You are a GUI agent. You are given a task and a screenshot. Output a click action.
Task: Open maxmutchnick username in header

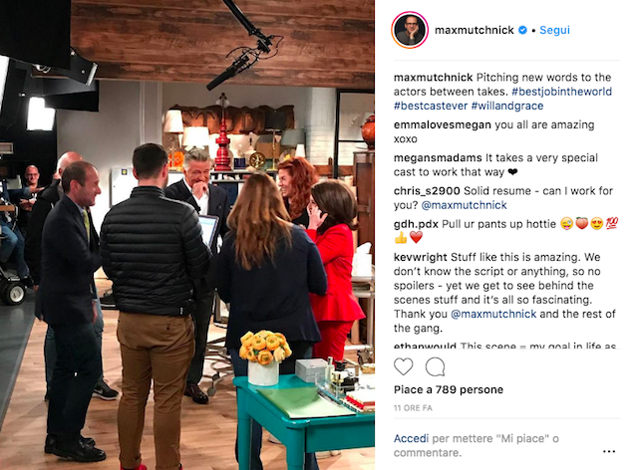tap(475, 30)
